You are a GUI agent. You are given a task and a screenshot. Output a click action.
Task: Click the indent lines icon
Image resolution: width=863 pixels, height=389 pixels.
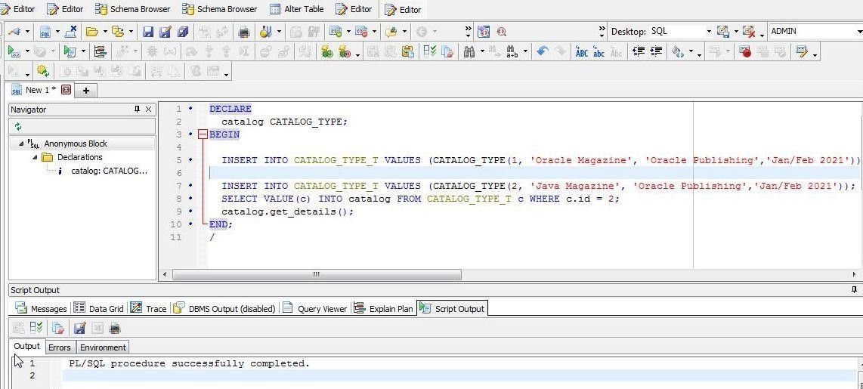[656, 51]
